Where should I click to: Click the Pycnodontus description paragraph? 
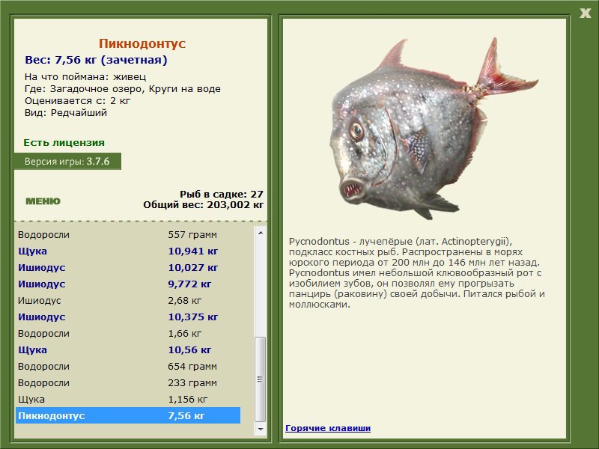417,272
